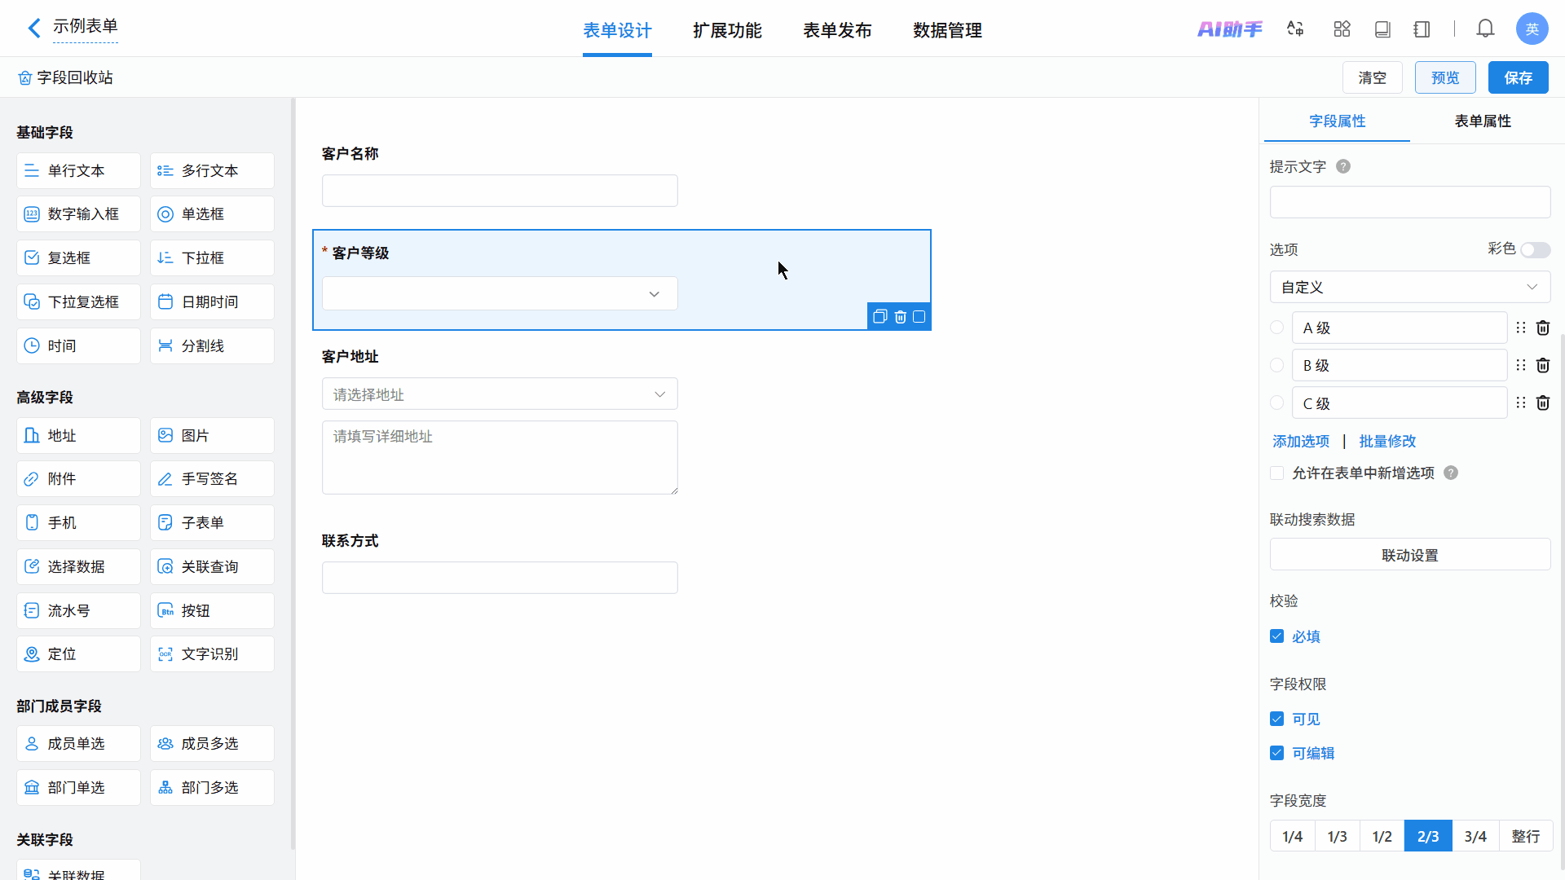Open the notification bell
Viewport: 1565px width, 880px height.
pos(1485,29)
